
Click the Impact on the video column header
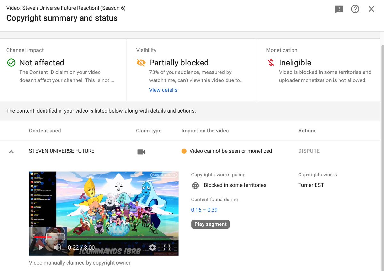point(205,131)
